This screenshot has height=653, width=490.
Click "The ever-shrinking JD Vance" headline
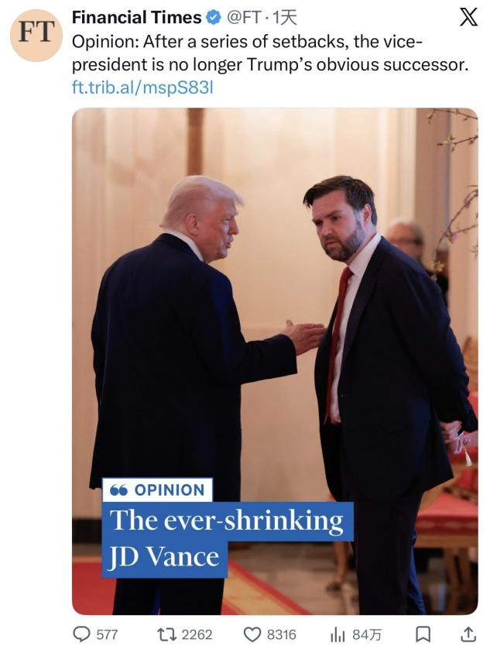(228, 538)
